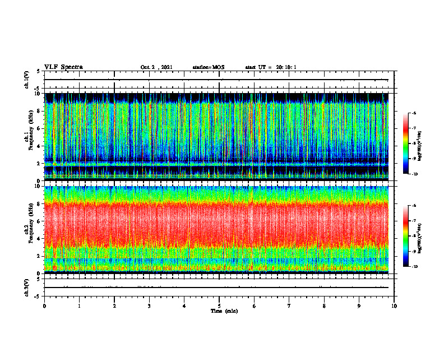This screenshot has height=343, width=444.
Task: Click time axis tick label "6"
Action: coord(255,306)
